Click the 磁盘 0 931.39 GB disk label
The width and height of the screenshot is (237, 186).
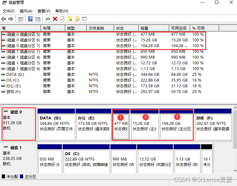tap(19, 124)
